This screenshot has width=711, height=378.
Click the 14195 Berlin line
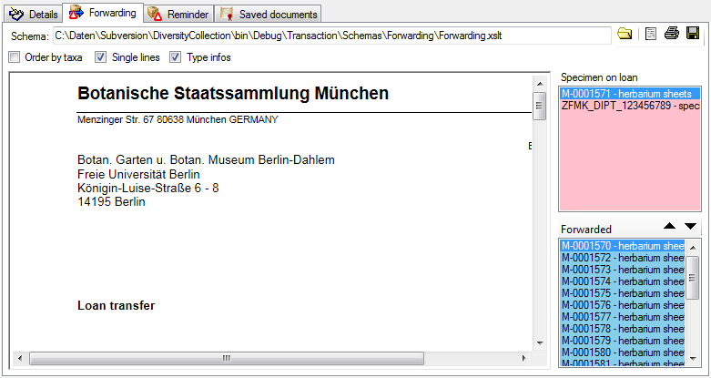tap(111, 202)
